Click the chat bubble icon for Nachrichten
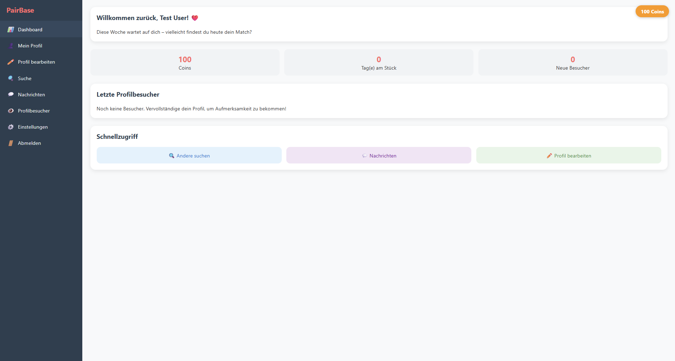This screenshot has width=675, height=361. [11, 94]
